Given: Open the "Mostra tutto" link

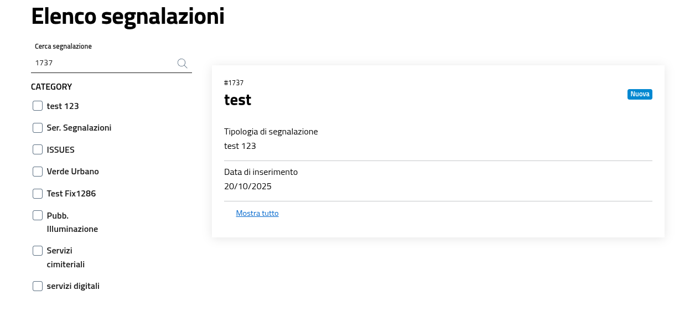Looking at the screenshot, I should tap(257, 213).
